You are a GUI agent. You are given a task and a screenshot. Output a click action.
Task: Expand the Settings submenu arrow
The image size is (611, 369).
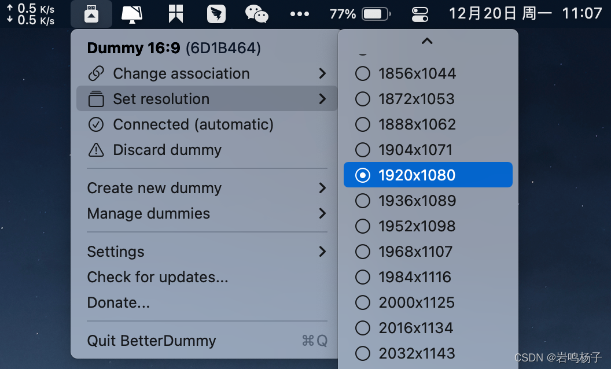(x=322, y=252)
